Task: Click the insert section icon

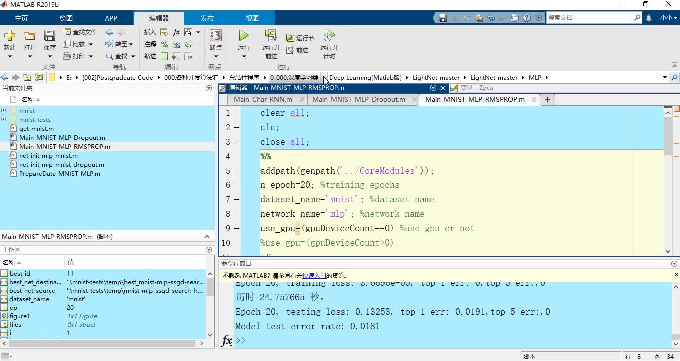Action: 164,32
